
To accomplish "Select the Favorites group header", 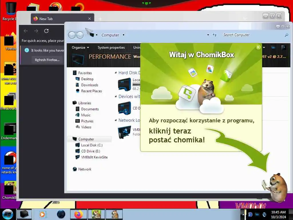I will [x=85, y=73].
